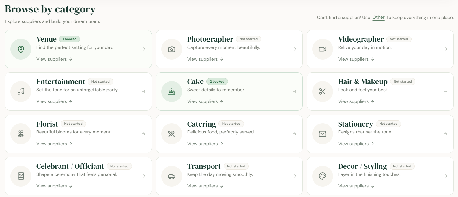The width and height of the screenshot is (458, 197).
Task: Click 'Delicious food, perfectly served.' text
Action: pos(221,132)
